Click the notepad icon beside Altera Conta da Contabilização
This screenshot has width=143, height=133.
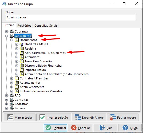(22, 74)
